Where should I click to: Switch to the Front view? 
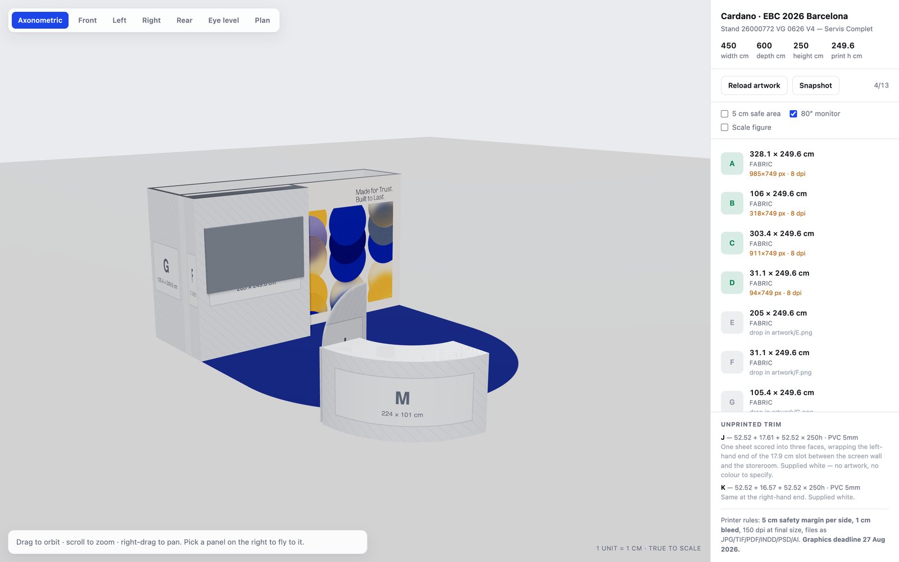87,20
